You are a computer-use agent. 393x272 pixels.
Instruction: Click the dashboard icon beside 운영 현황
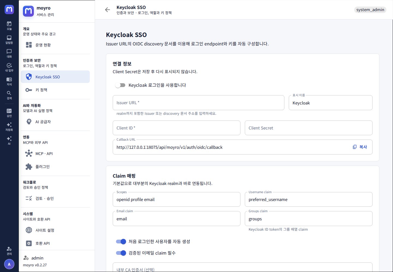(29, 45)
